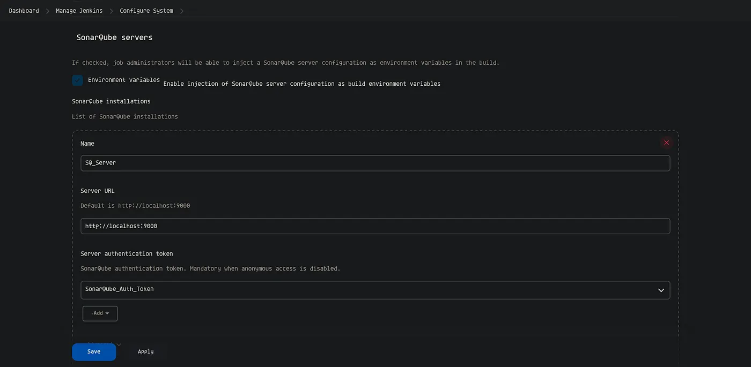This screenshot has width=751, height=367.
Task: Remove the SQ_Server installation with red X
Action: click(666, 143)
